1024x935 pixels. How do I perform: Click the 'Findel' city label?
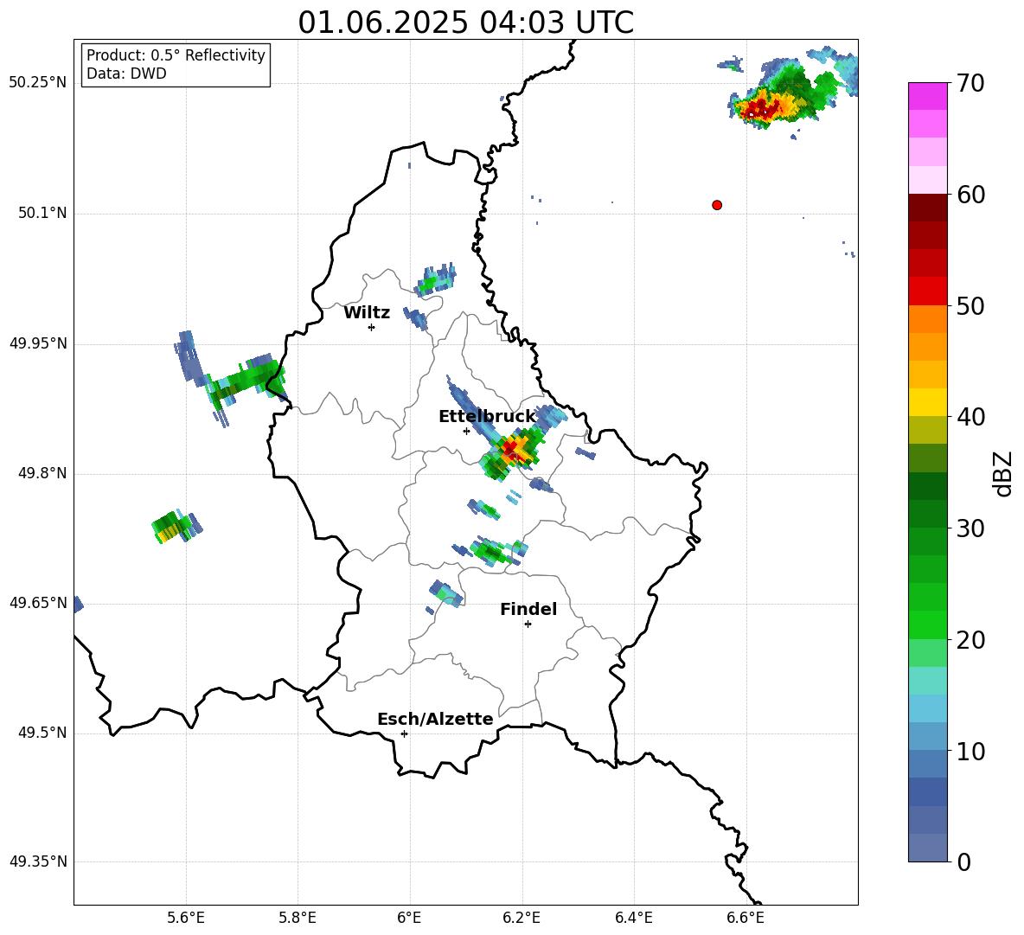(x=528, y=609)
